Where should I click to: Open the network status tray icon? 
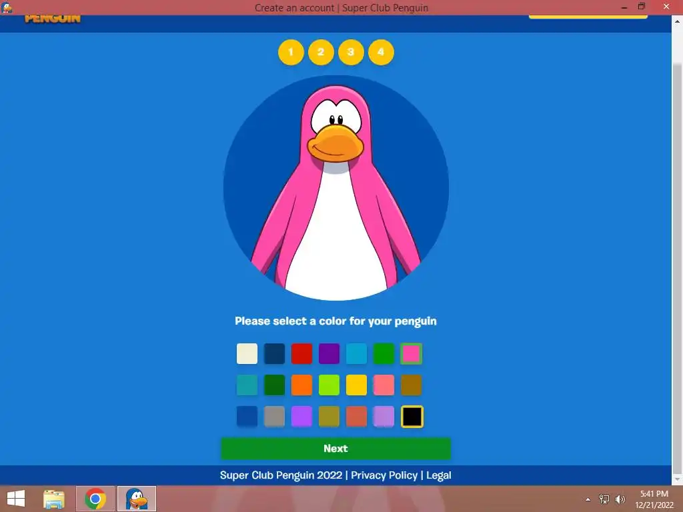(x=604, y=499)
